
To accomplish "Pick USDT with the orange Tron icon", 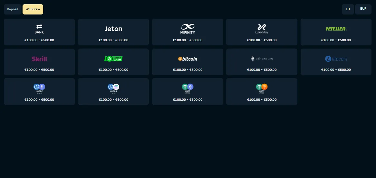I will coord(262,89).
